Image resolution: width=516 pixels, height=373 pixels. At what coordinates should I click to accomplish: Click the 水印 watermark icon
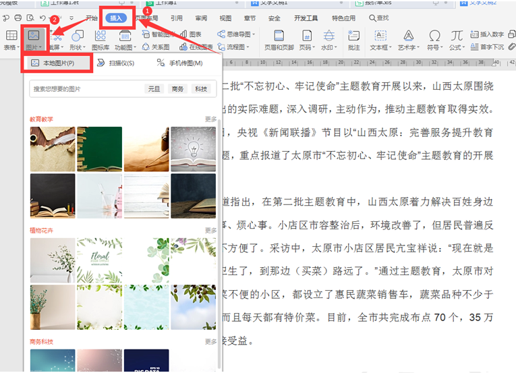(328, 36)
